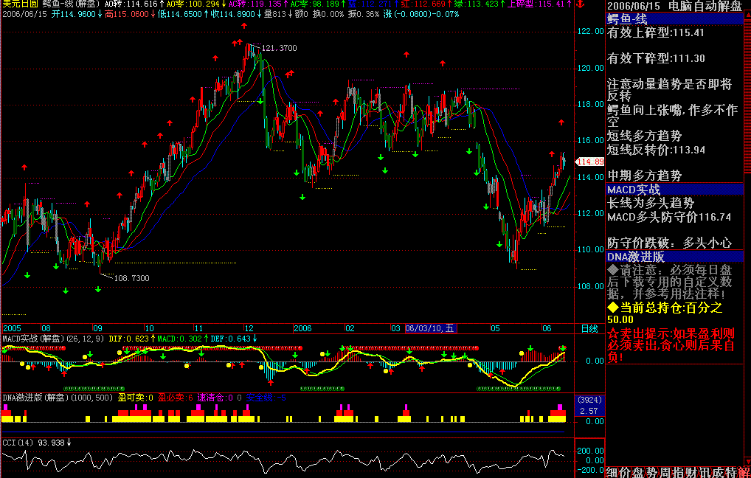The image size is (751, 478).
Task: Click the 2.57 value under (3924)
Action: pyautogui.click(x=589, y=411)
